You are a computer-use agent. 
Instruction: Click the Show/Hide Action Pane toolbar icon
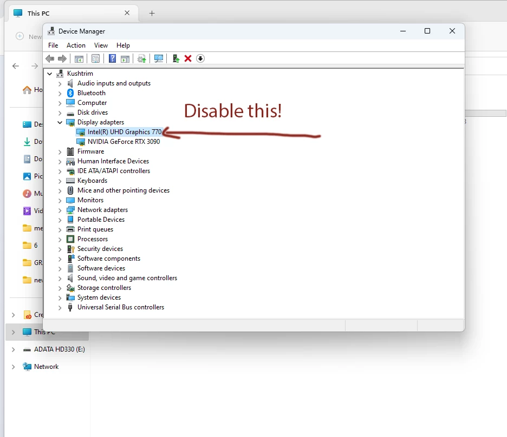[x=125, y=59]
